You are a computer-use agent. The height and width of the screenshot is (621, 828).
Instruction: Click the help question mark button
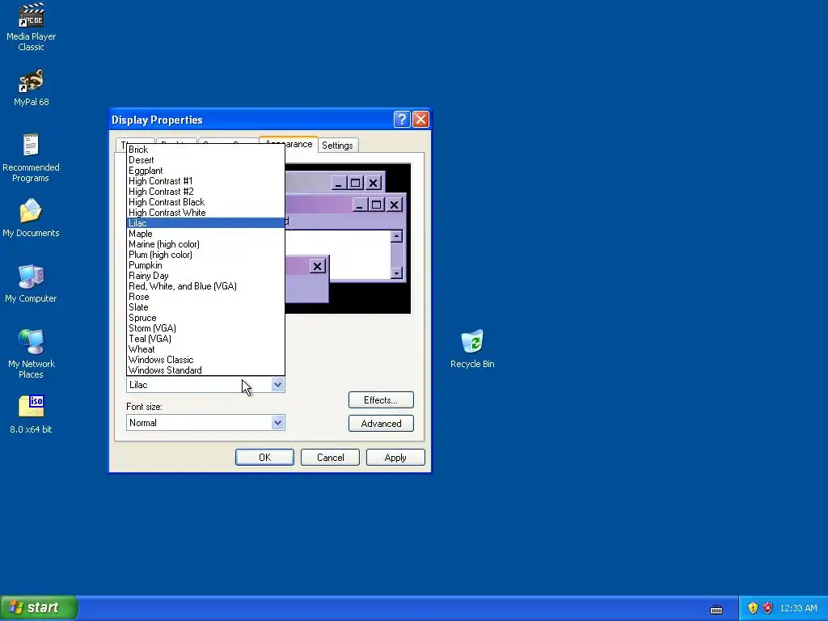coord(402,120)
